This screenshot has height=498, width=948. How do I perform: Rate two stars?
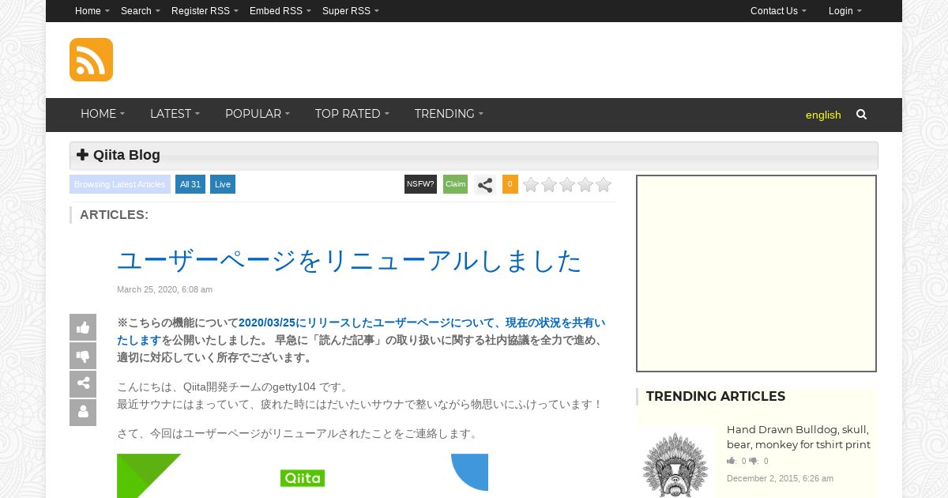pos(549,185)
